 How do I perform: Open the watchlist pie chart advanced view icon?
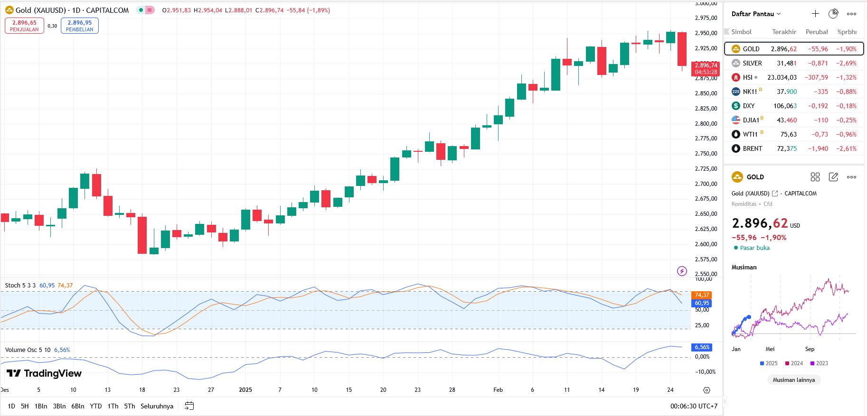[833, 14]
